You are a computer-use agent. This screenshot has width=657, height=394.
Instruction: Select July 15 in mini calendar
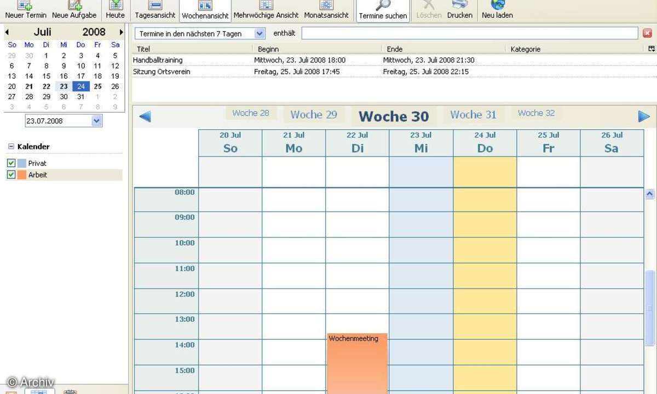point(47,76)
